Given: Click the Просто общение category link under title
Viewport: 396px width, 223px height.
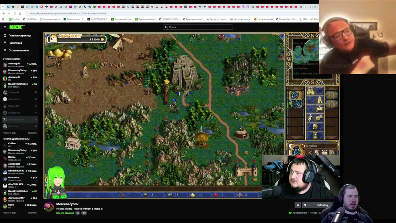Looking at the screenshot, I should tap(65, 213).
